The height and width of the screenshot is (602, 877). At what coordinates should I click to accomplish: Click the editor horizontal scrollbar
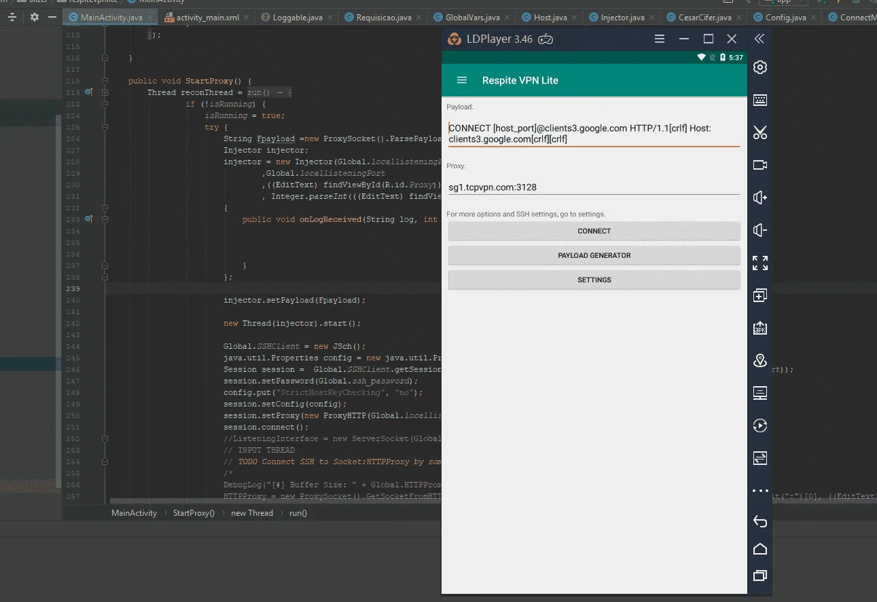[x=276, y=501]
